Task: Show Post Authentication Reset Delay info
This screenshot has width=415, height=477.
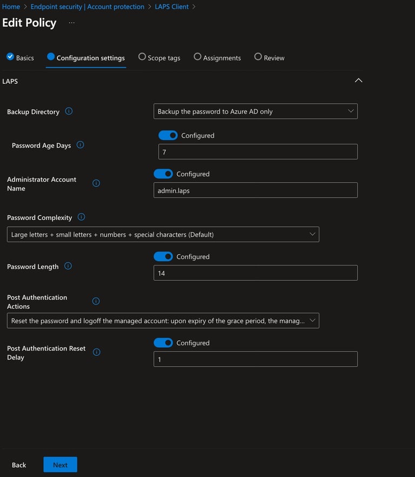Action: pos(96,352)
